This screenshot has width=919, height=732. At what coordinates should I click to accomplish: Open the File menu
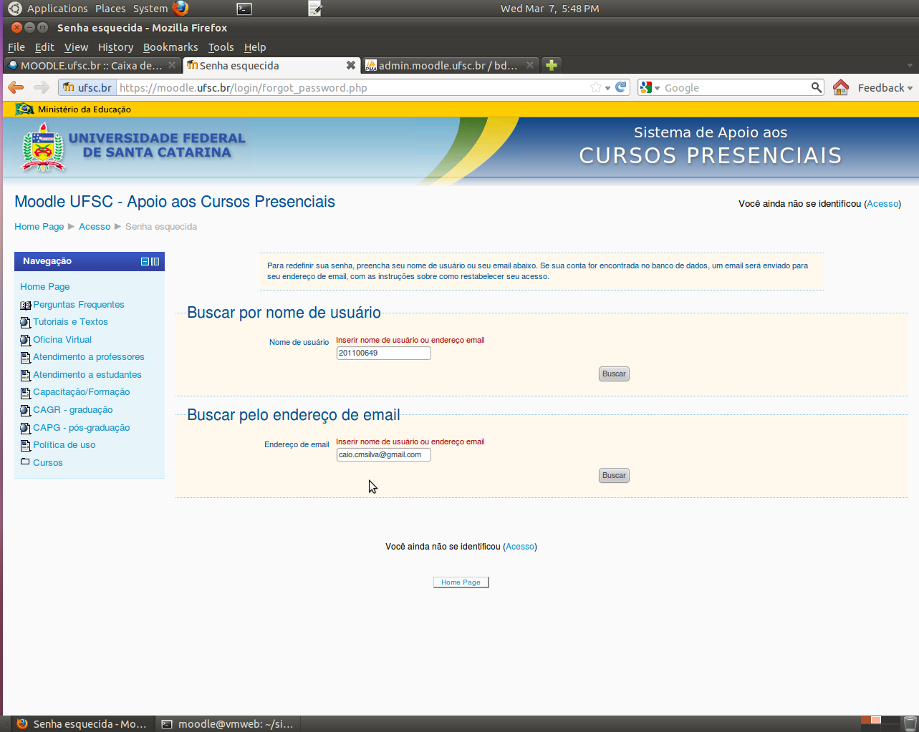pos(16,47)
